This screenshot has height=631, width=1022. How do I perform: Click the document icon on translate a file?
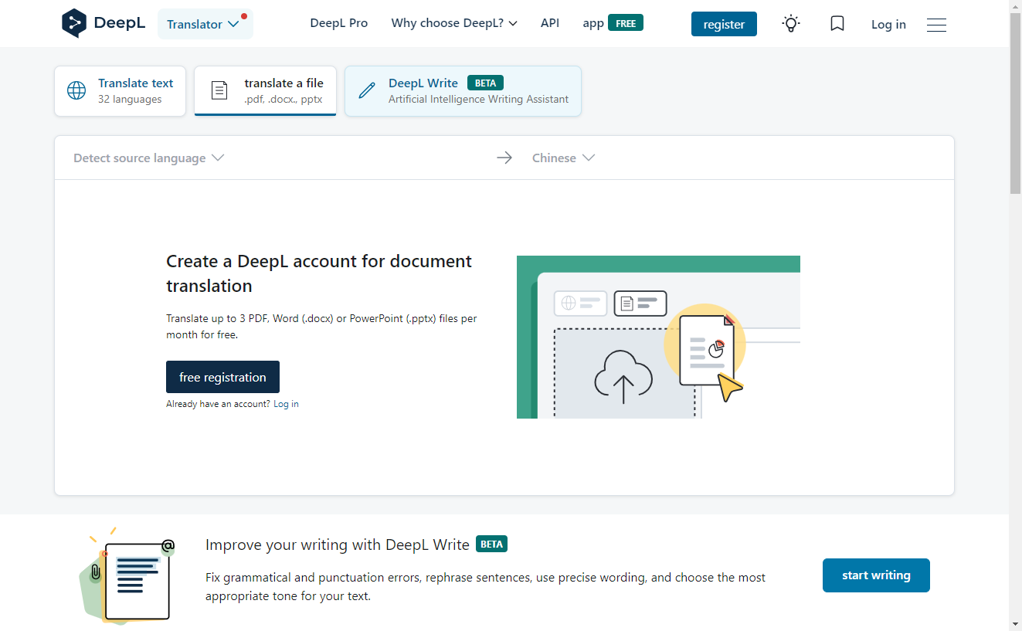(219, 90)
